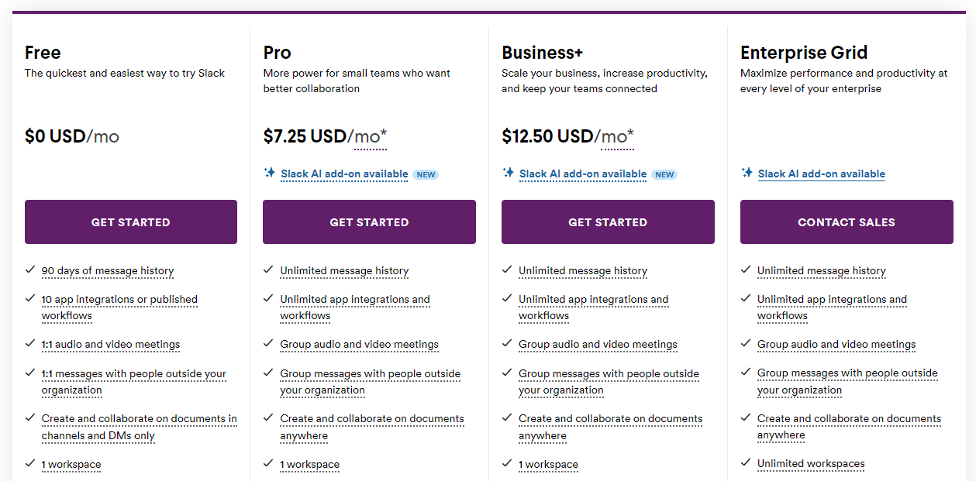Click NEW badge on Pro plan add-on
976x481 pixels.
[x=426, y=174]
